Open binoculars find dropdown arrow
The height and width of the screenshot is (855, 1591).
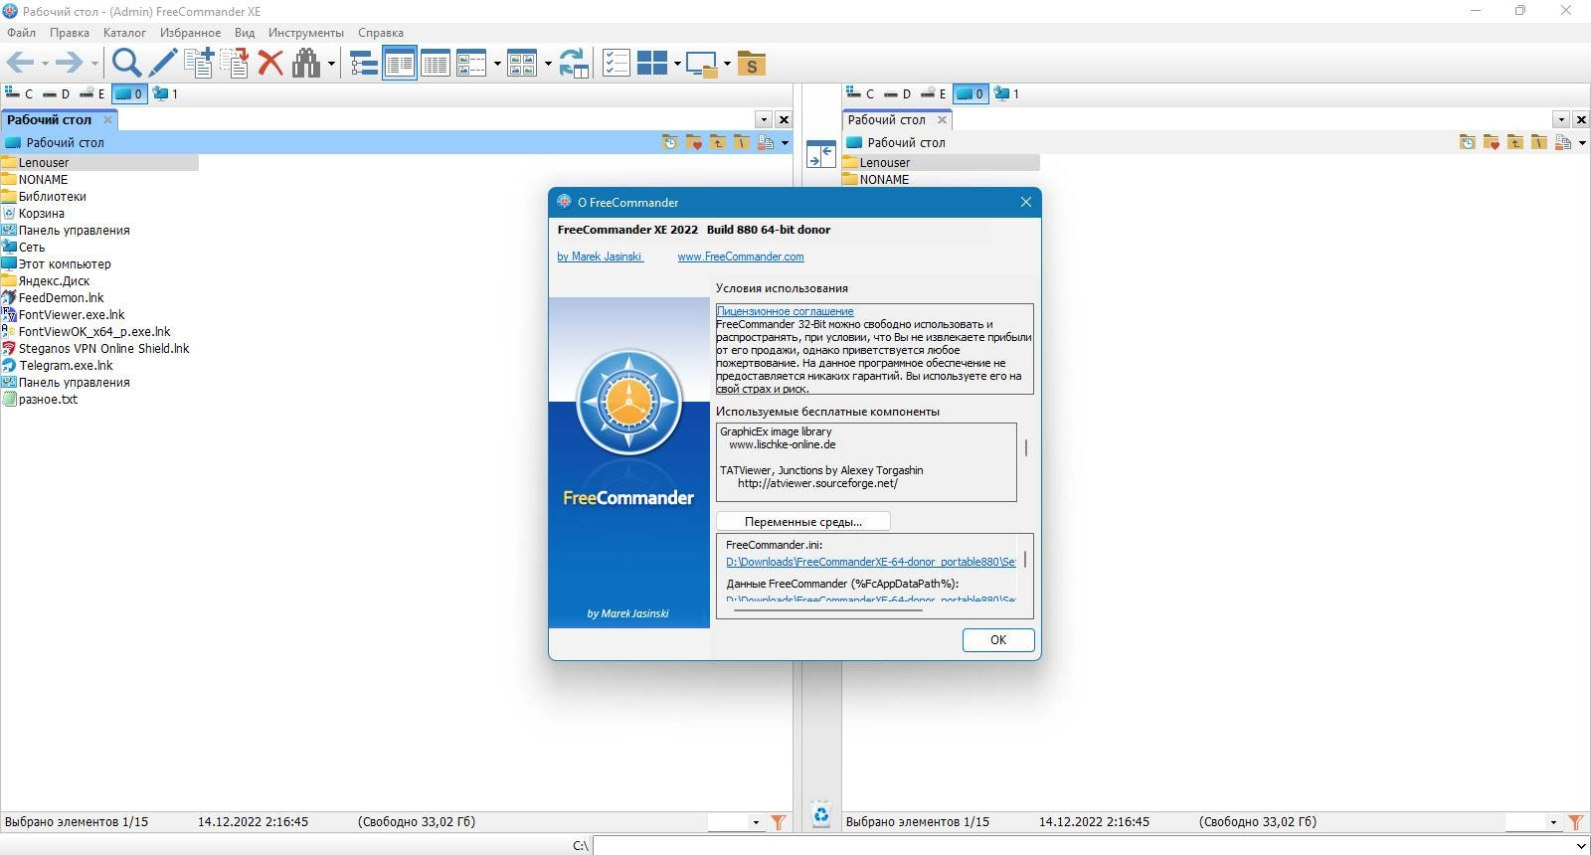[x=331, y=64]
